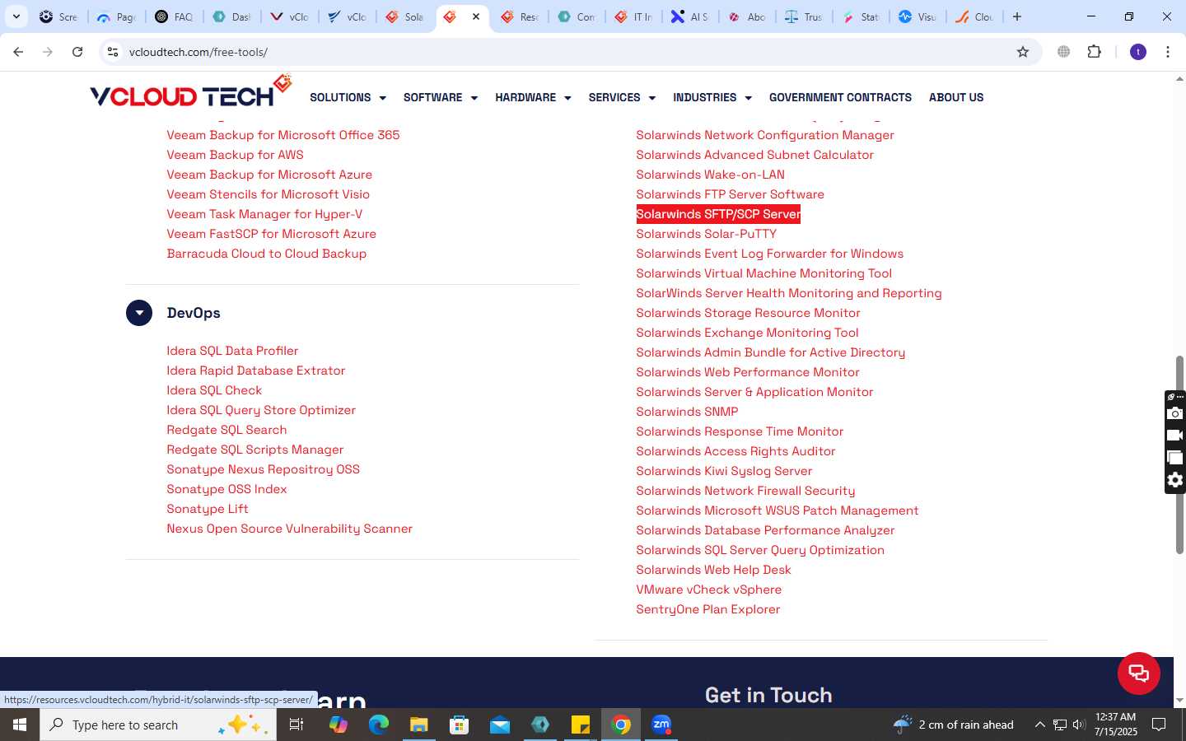
Task: Click the page vertical scrollbar thumb
Action: pos(1179,454)
